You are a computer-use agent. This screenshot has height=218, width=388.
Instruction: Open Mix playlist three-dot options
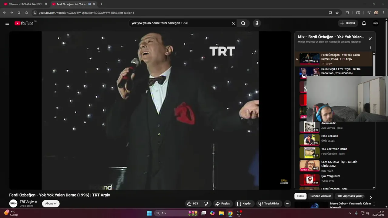click(370, 48)
